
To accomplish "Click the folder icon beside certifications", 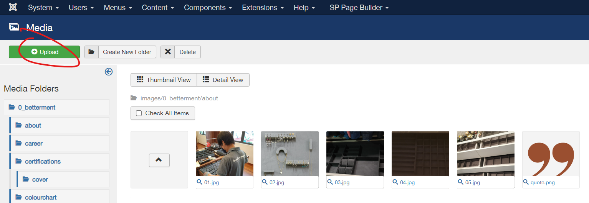I will tap(19, 161).
